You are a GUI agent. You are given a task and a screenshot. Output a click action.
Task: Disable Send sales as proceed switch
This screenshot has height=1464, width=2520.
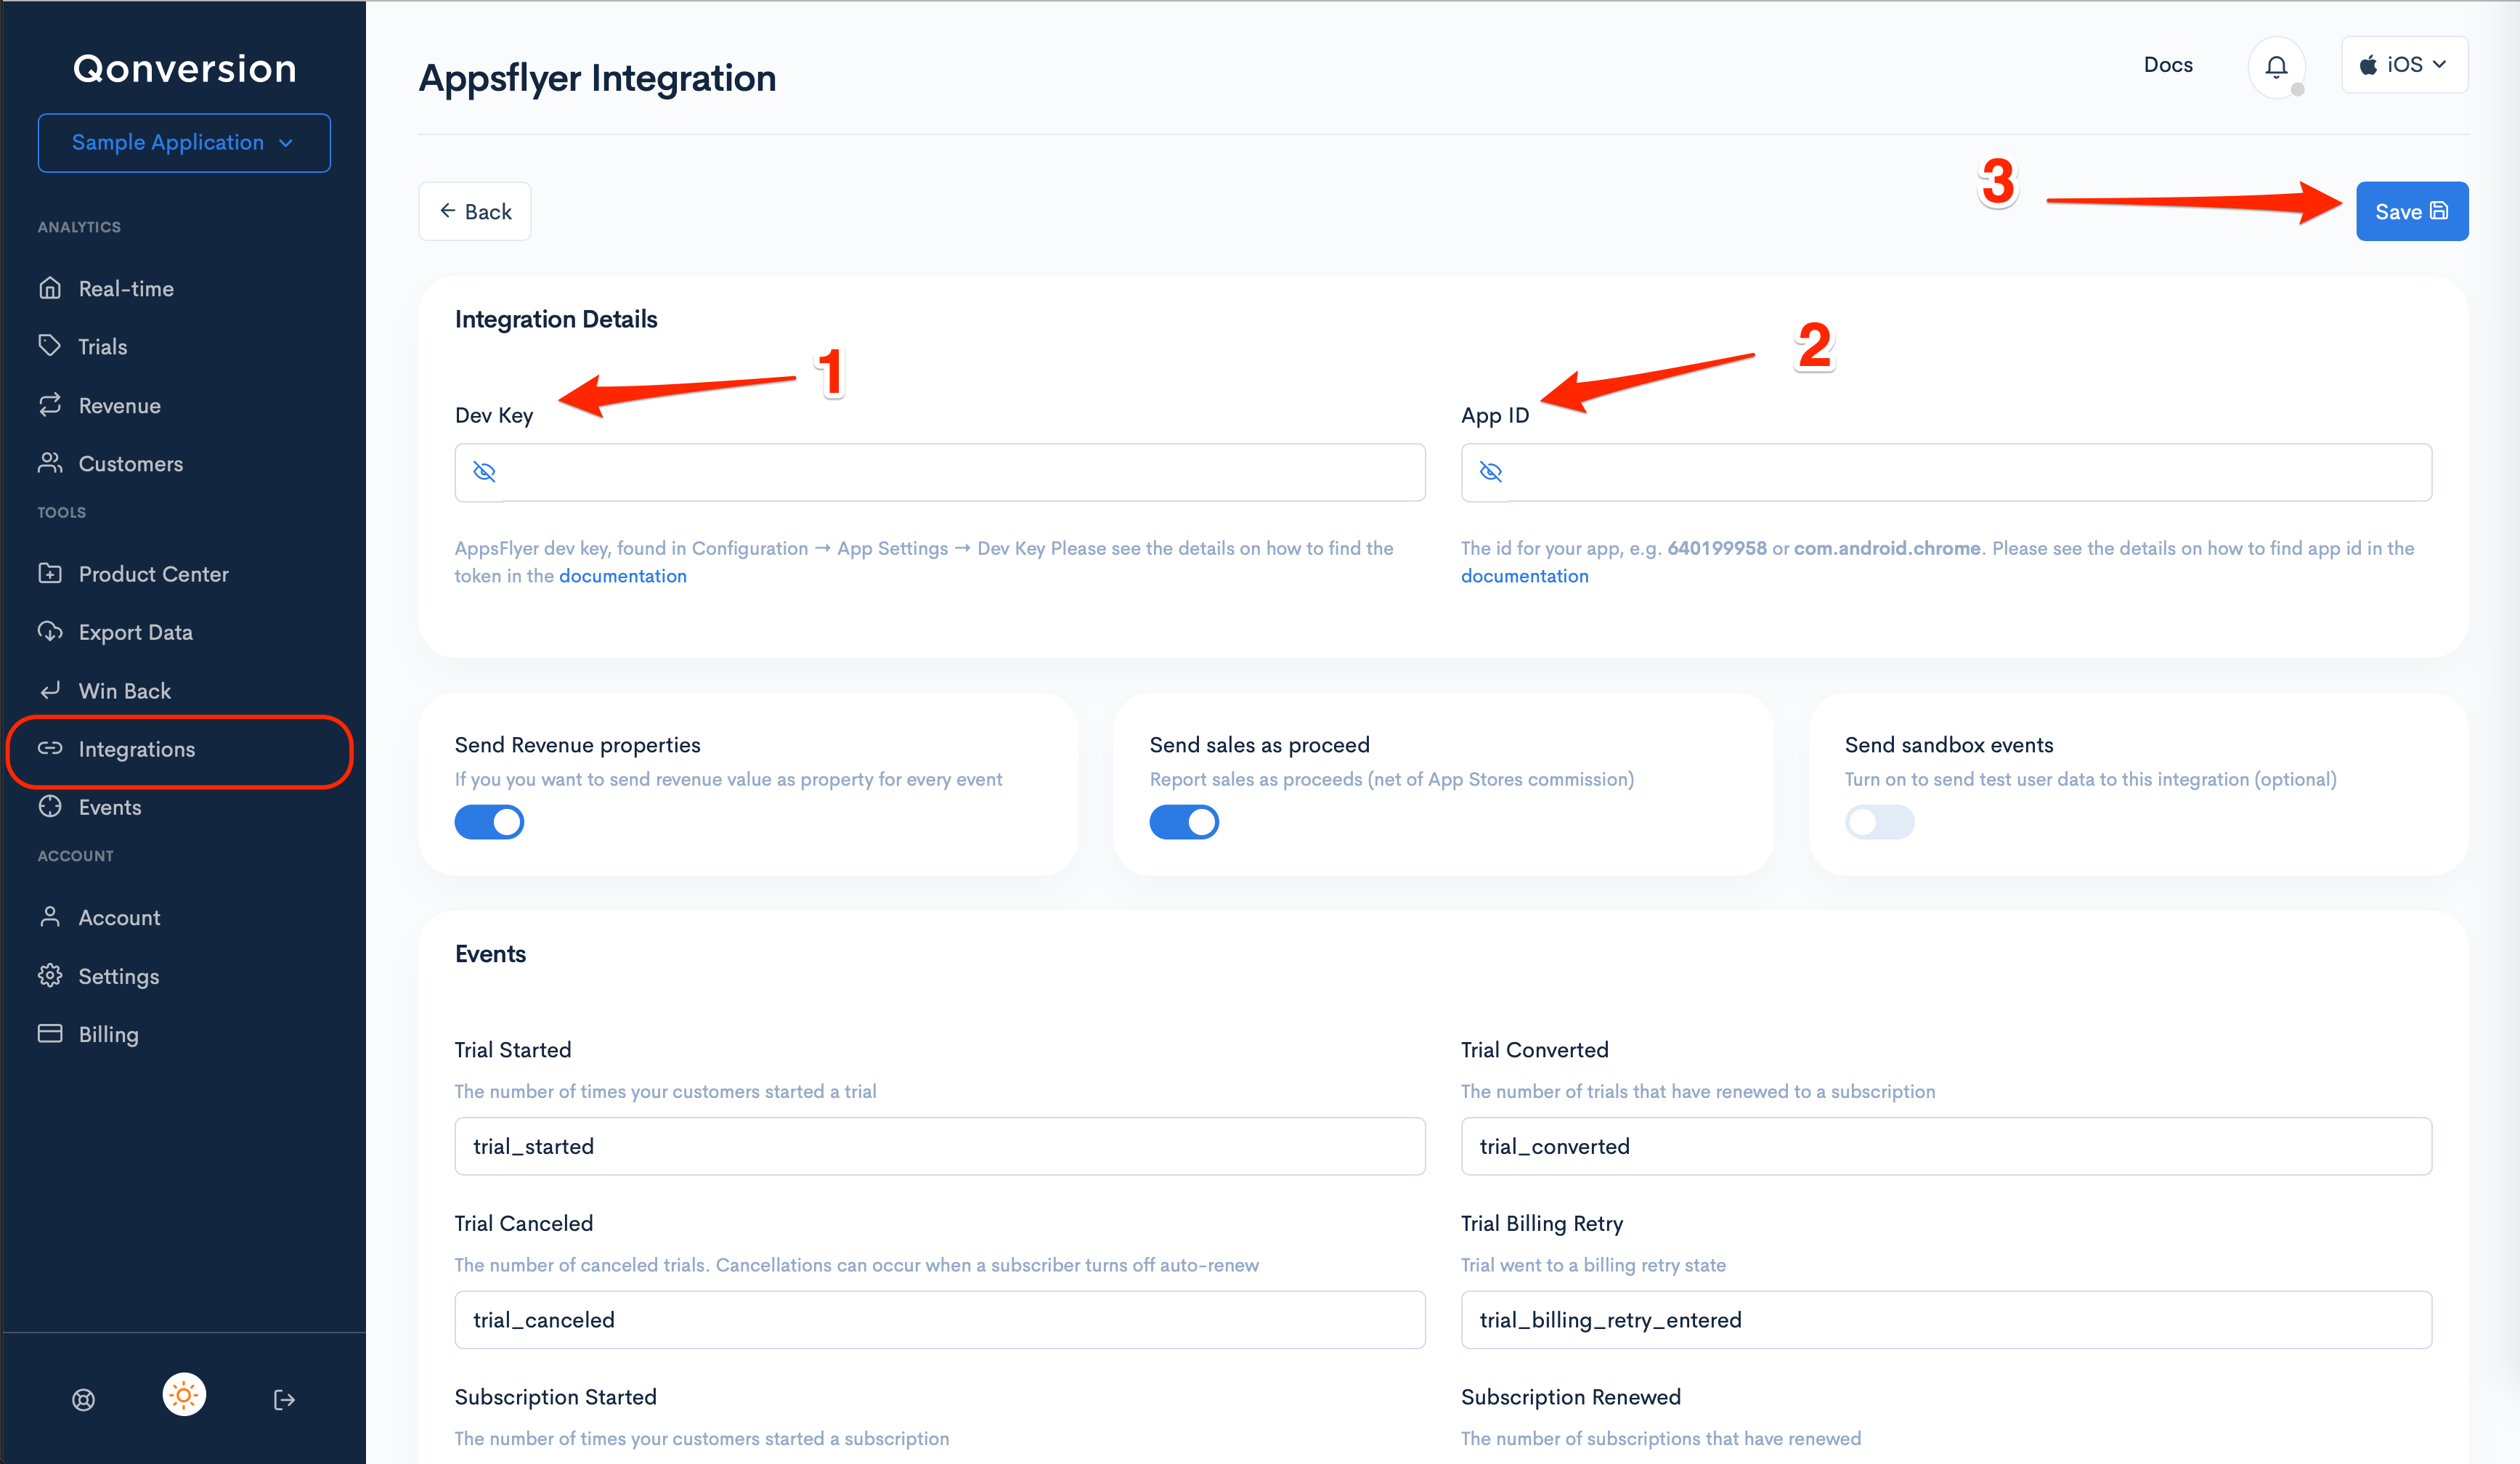click(x=1184, y=822)
